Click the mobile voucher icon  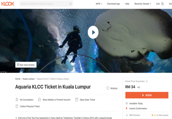[x=39, y=99]
